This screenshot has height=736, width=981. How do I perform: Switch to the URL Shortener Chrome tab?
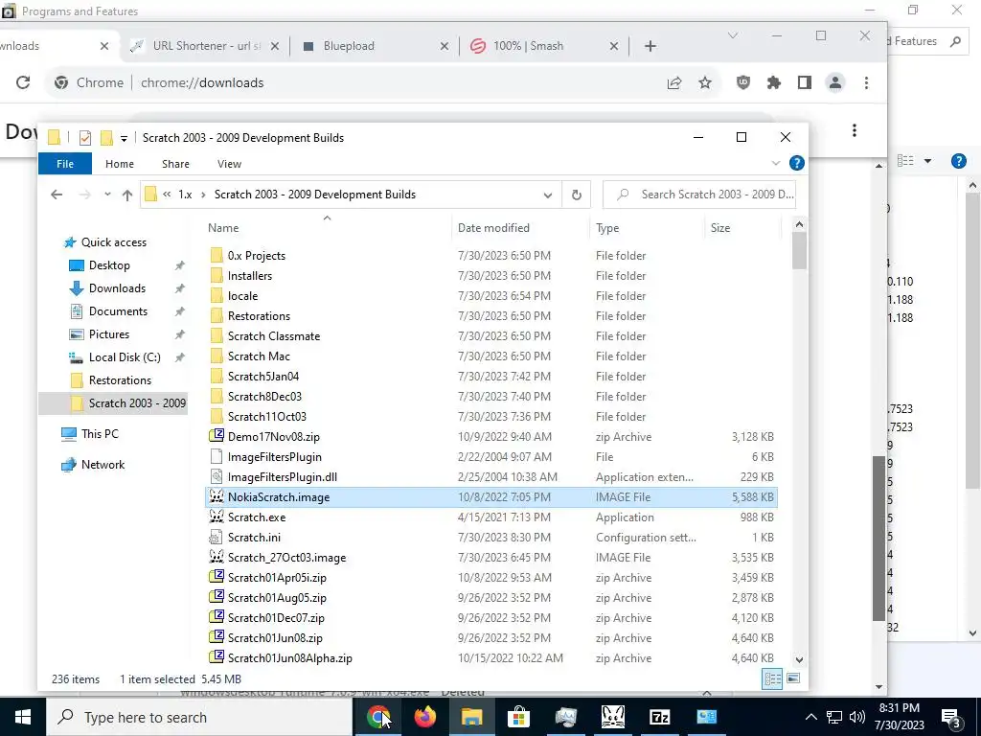(x=203, y=46)
